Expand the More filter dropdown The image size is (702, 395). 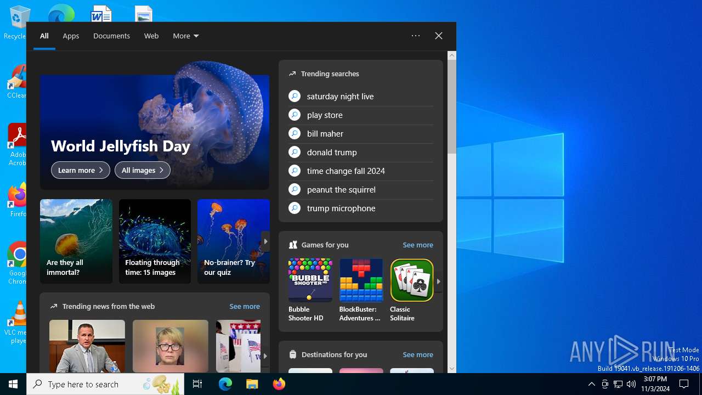pyautogui.click(x=186, y=36)
